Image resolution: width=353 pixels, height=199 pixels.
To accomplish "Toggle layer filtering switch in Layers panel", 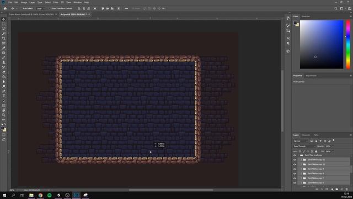I will tap(334, 140).
